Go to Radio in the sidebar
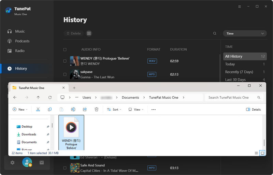This screenshot has width=273, height=175. (x=19, y=51)
